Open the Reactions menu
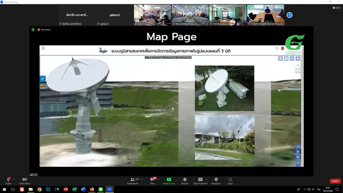This screenshot has height=193, width=343. (216, 181)
